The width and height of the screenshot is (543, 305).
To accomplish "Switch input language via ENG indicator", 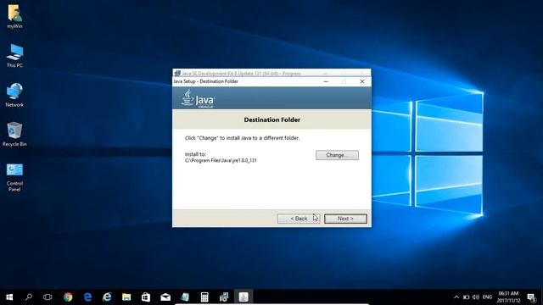I will pyautogui.click(x=487, y=297).
